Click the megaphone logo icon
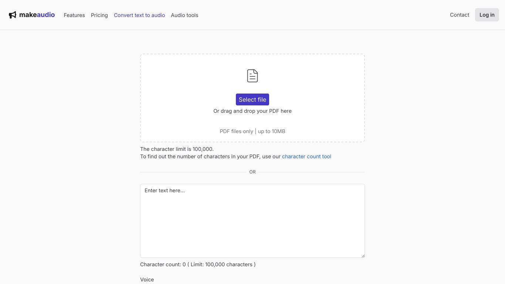This screenshot has width=505, height=284. (x=13, y=15)
